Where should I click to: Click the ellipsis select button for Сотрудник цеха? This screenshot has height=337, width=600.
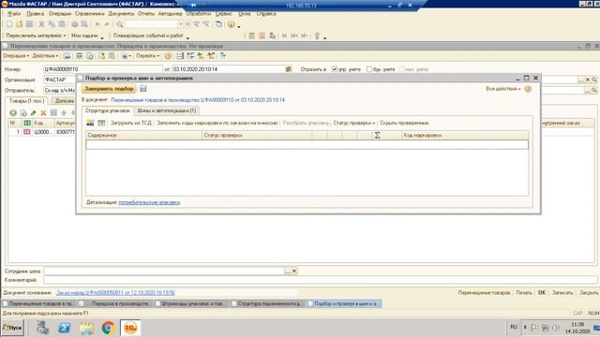(x=288, y=271)
